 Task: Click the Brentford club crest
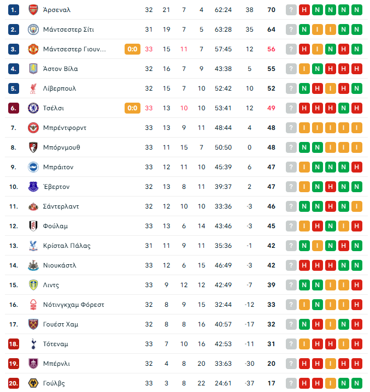click(x=33, y=128)
